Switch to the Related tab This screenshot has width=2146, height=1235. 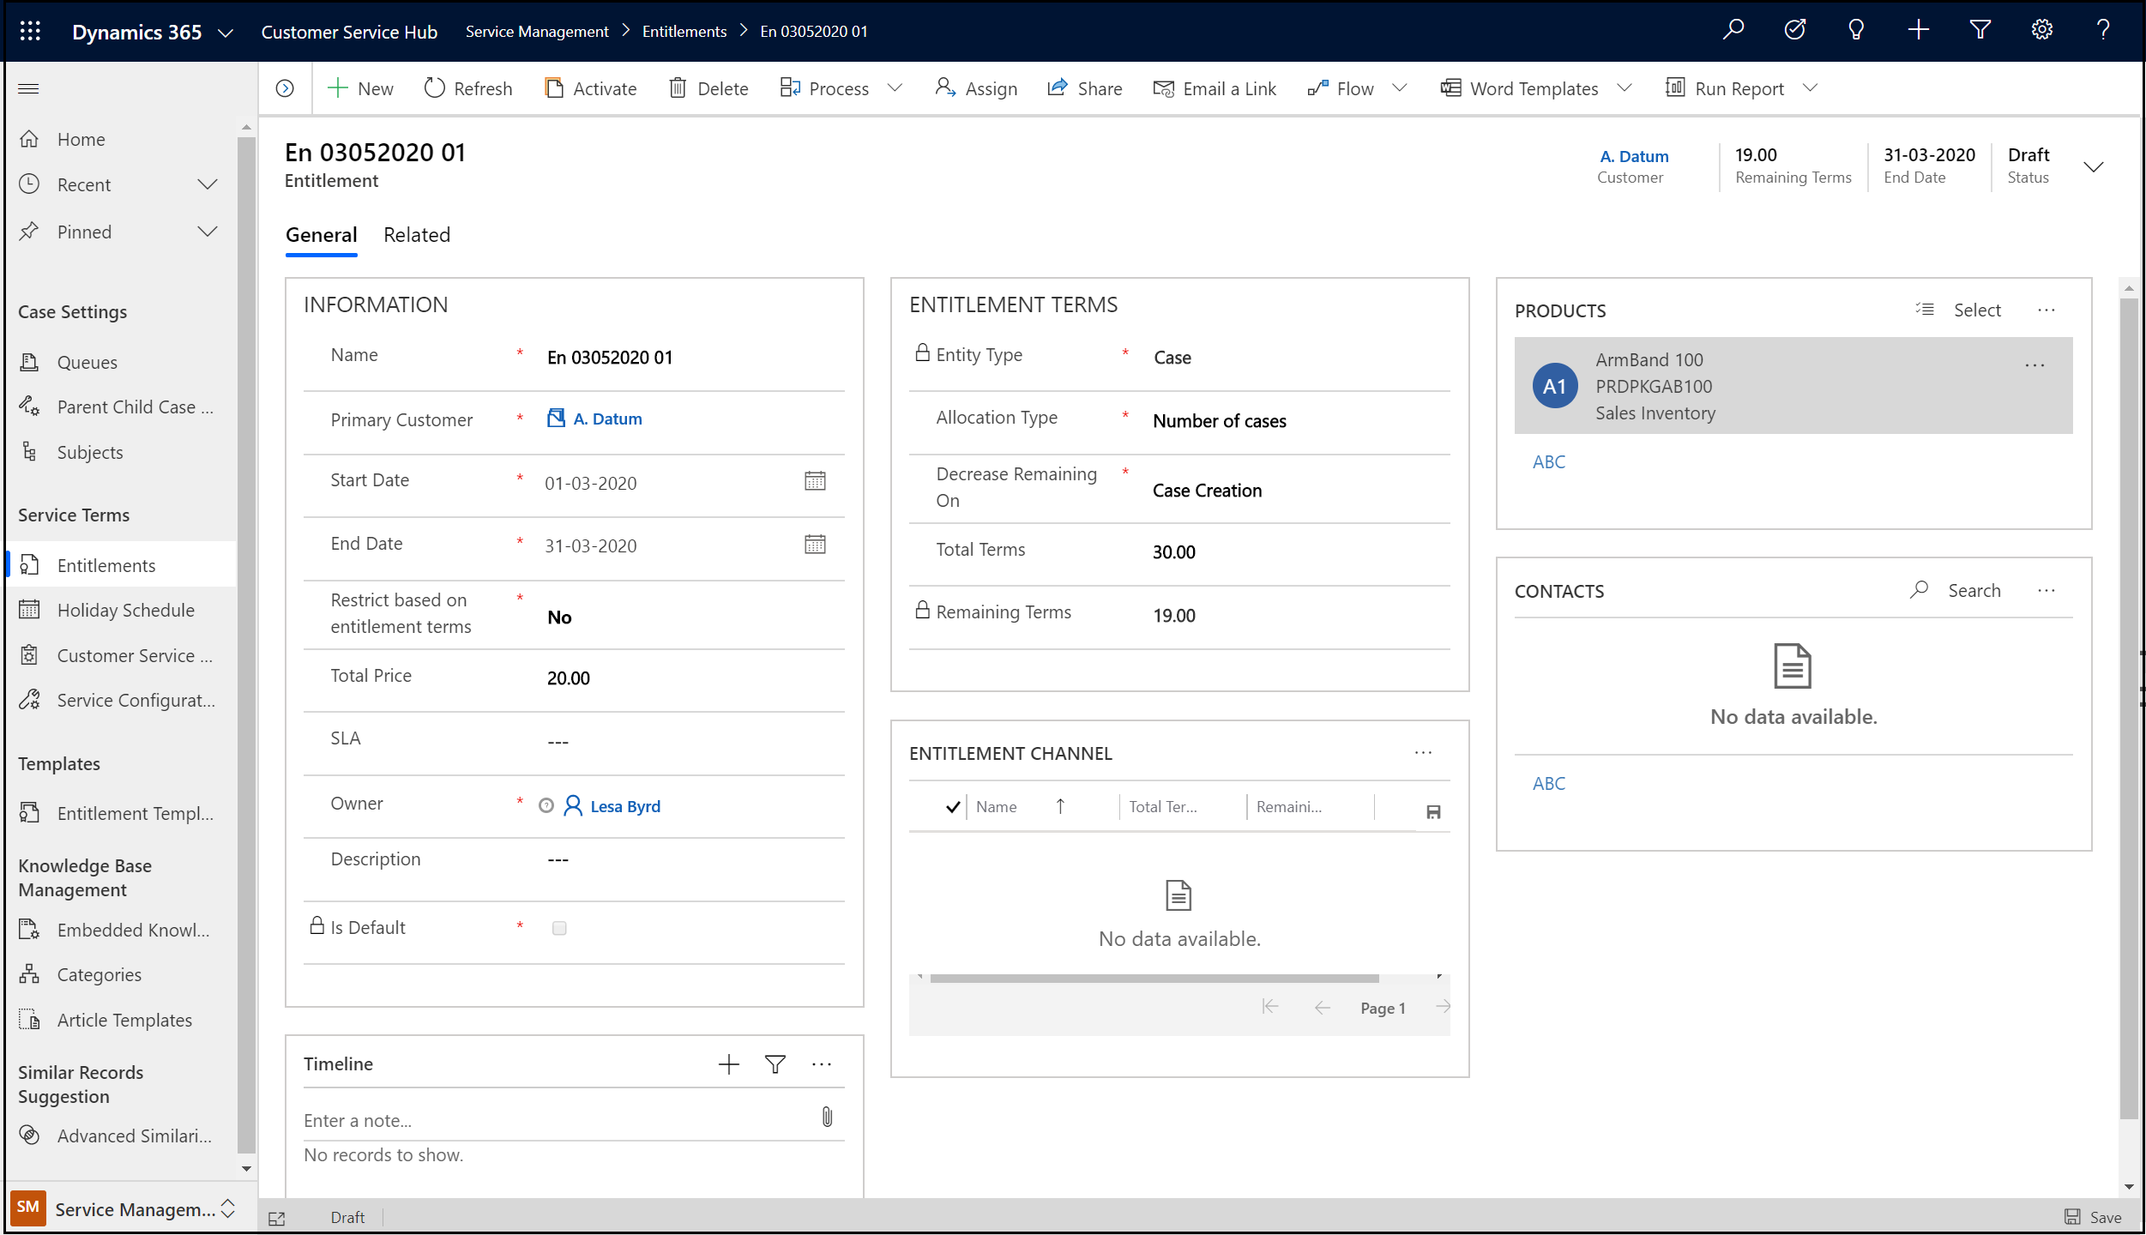[416, 234]
